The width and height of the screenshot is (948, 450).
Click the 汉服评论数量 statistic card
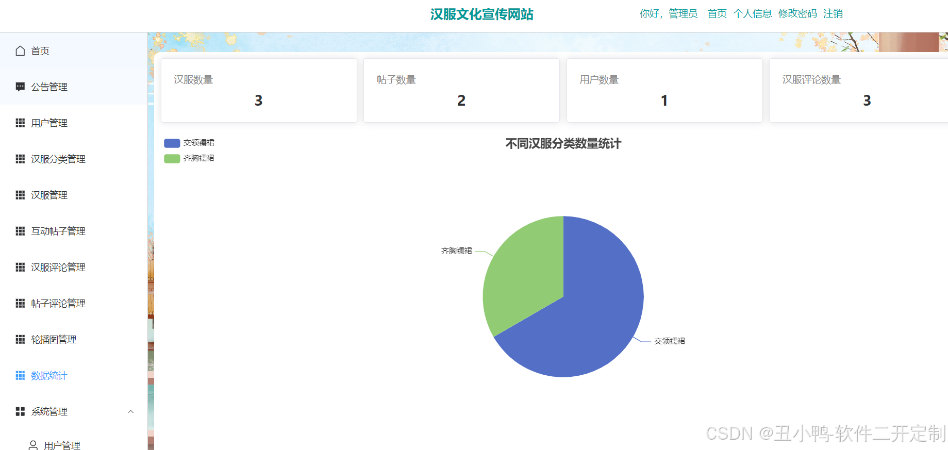point(859,90)
